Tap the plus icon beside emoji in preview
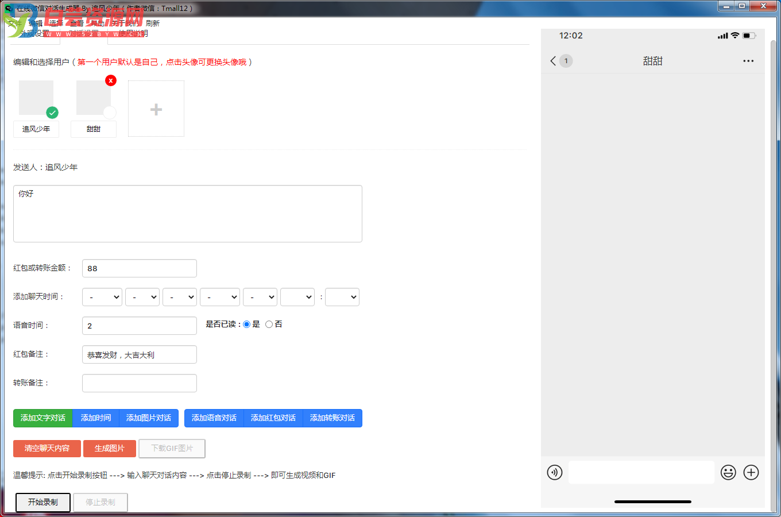Screen dimensions: 781x517 pos(751,473)
